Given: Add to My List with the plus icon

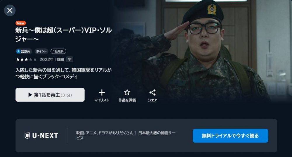Looking at the screenshot, I should click(x=102, y=92).
